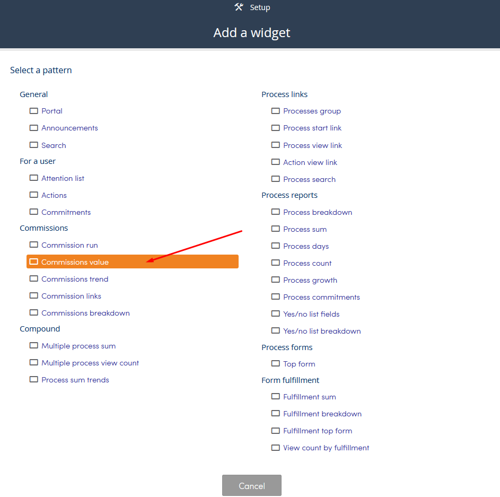Click the icon beside Top form
Viewport: 500px width, 497px height.
coord(276,363)
